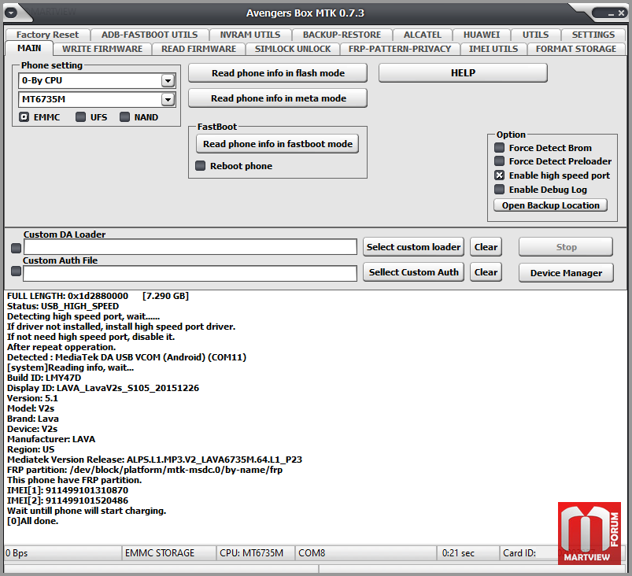The image size is (632, 576).
Task: Click Read phone info in flash mode
Action: pos(278,73)
